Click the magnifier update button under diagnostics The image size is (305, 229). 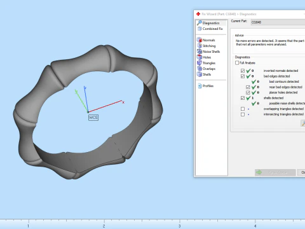[x=303, y=123]
